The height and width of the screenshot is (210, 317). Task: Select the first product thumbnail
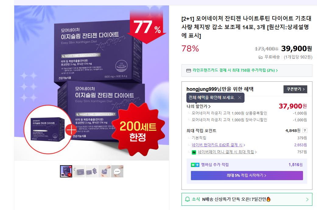(x=66, y=171)
